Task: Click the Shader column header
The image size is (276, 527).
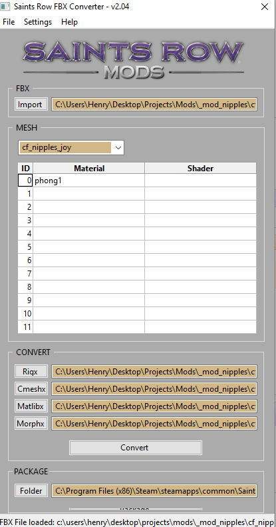Action: click(201, 168)
